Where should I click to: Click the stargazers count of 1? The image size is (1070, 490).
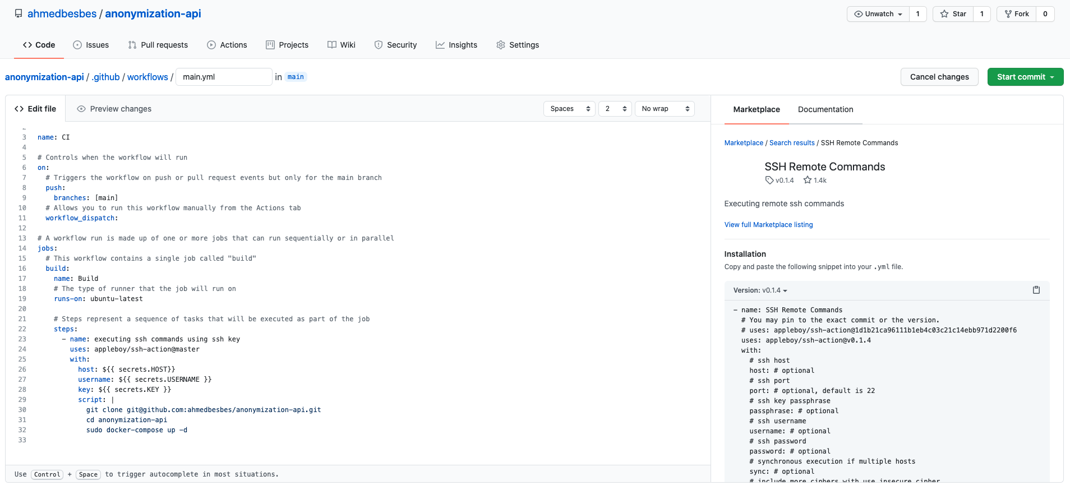pyautogui.click(x=982, y=14)
